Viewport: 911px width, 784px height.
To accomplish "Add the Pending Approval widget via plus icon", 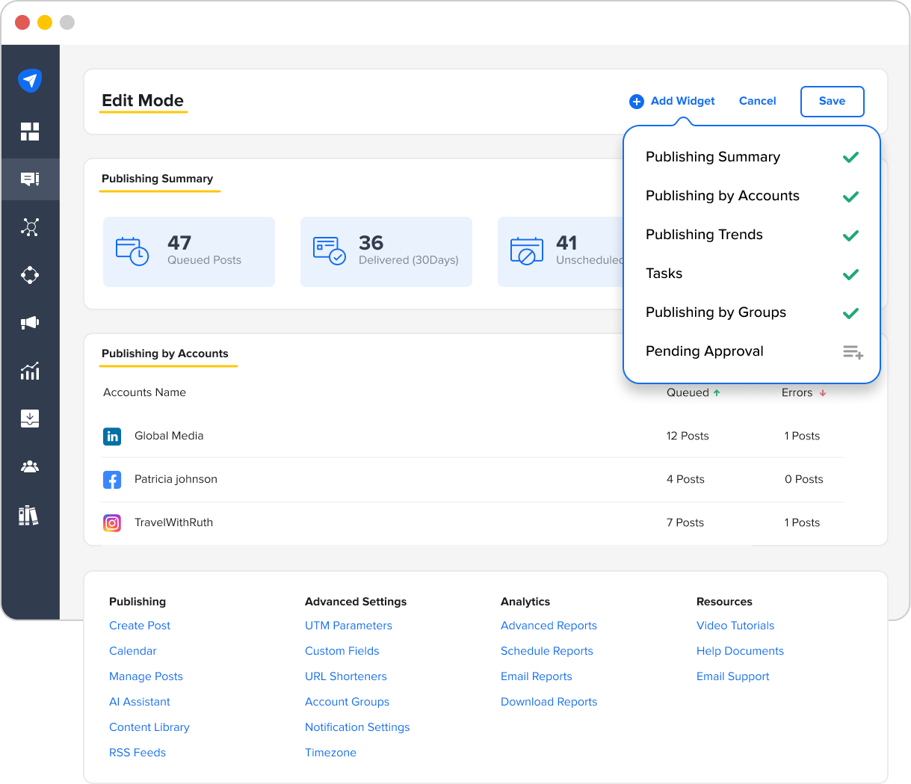I will (853, 352).
